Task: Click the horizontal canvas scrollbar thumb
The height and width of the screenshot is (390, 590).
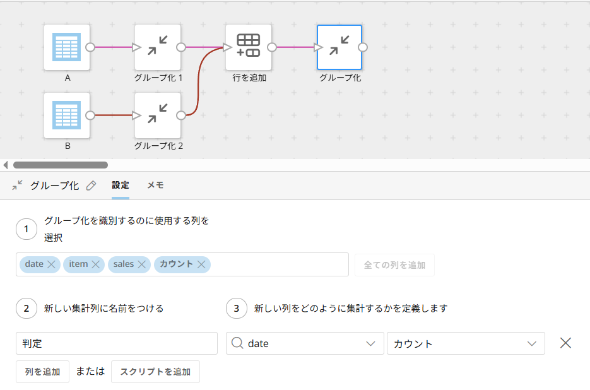Action: [x=61, y=165]
